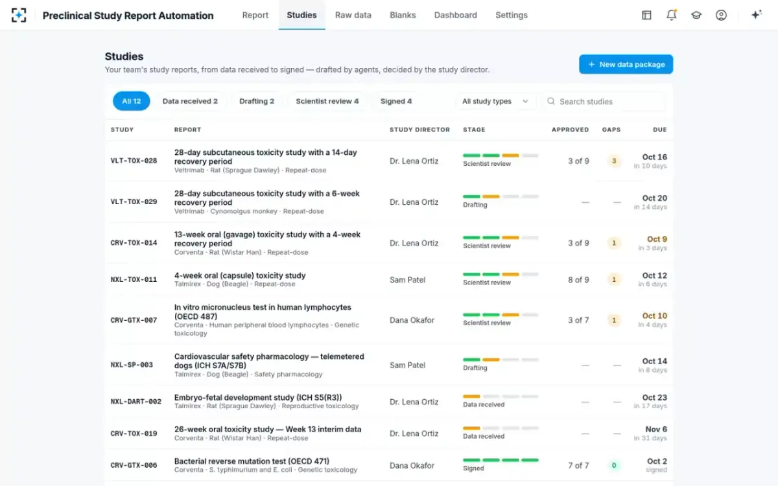Viewport: 778px width, 486px height.
Task: Click study ID CRV-TOX-019
Action: (134, 434)
